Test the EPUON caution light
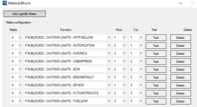 156,85
